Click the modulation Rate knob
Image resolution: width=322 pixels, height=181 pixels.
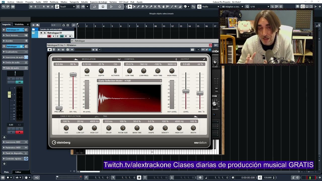click(x=87, y=71)
